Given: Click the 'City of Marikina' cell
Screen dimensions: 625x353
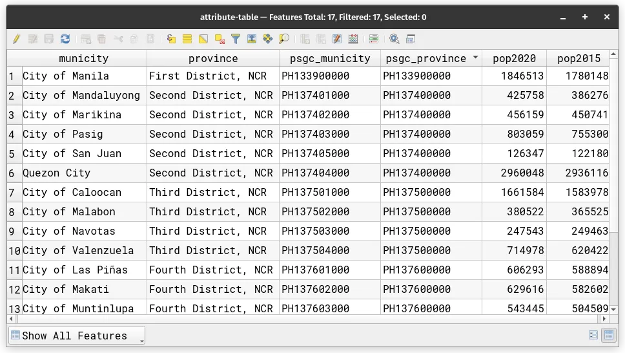Looking at the screenshot, I should click(85, 115).
